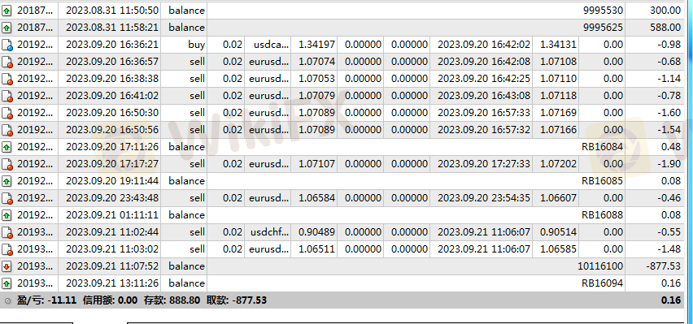693x324 pixels.
Task: Click the usdchf sell order icon
Action: click(x=7, y=232)
